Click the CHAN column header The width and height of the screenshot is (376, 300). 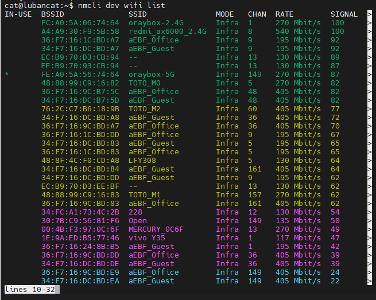tap(257, 14)
